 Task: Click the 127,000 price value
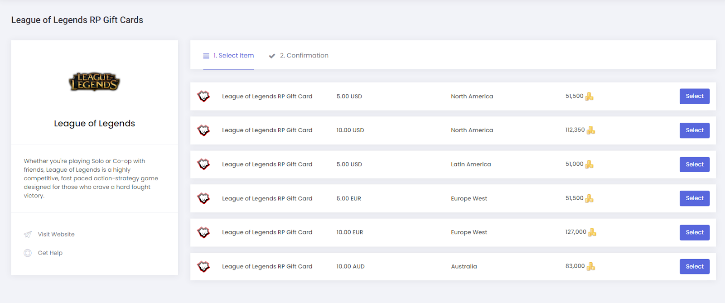pos(576,232)
